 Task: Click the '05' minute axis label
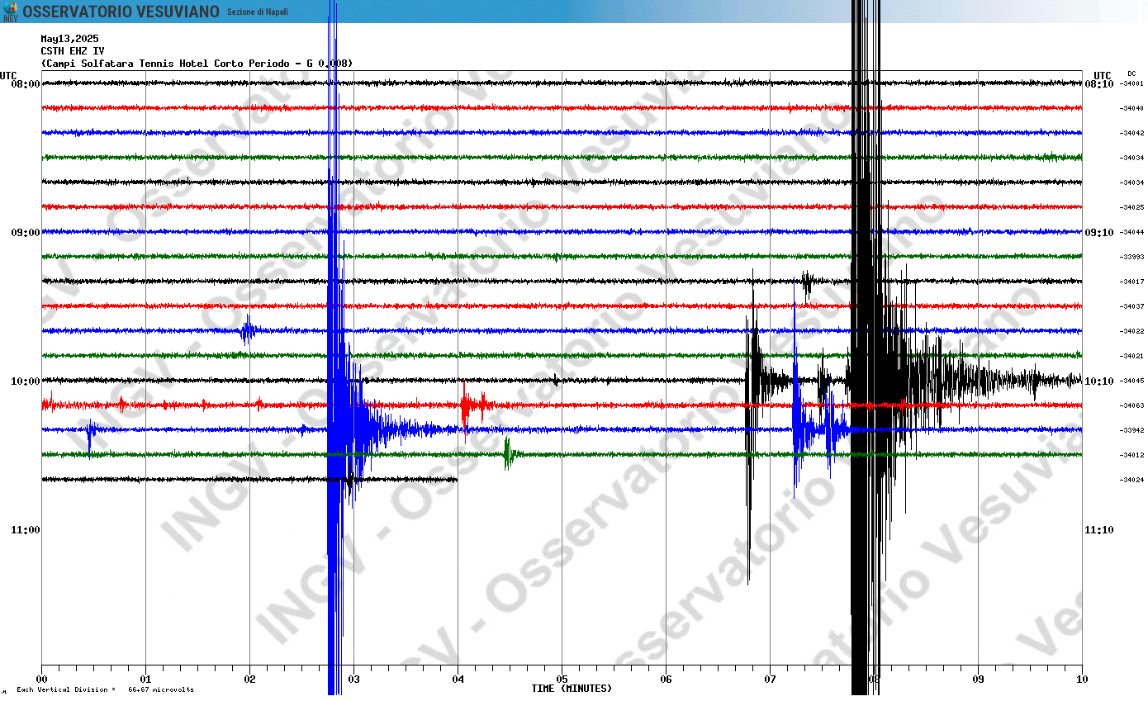pyautogui.click(x=562, y=680)
